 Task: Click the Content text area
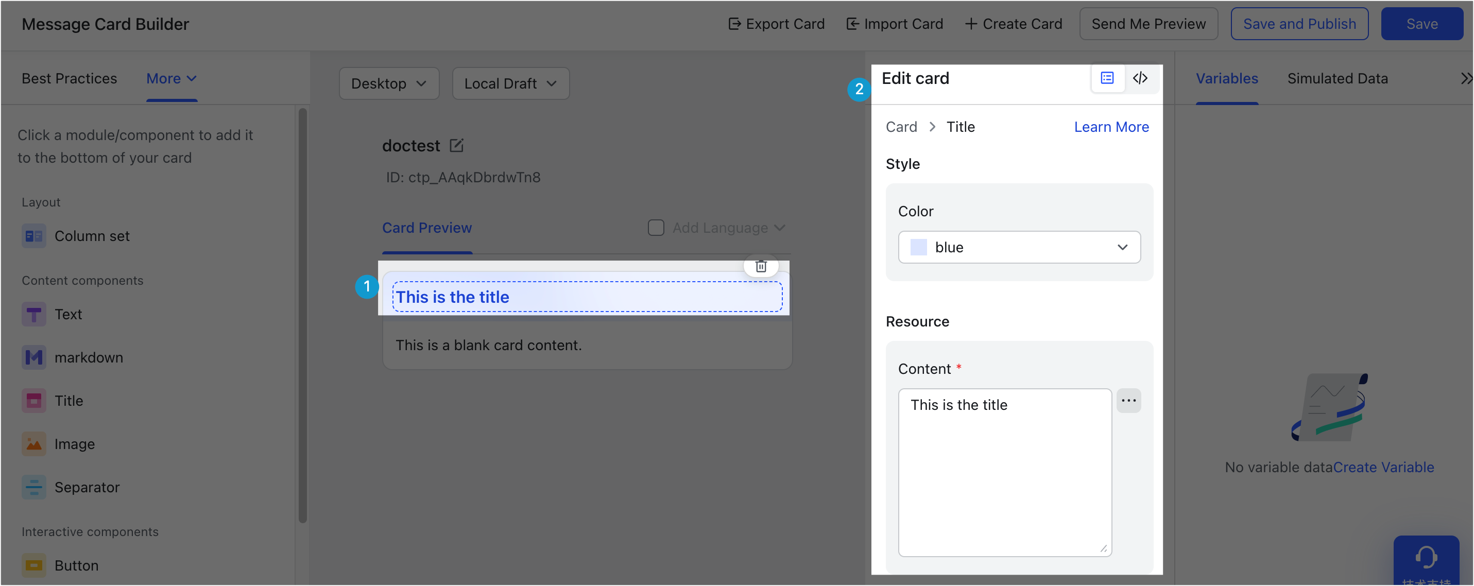pyautogui.click(x=1005, y=472)
